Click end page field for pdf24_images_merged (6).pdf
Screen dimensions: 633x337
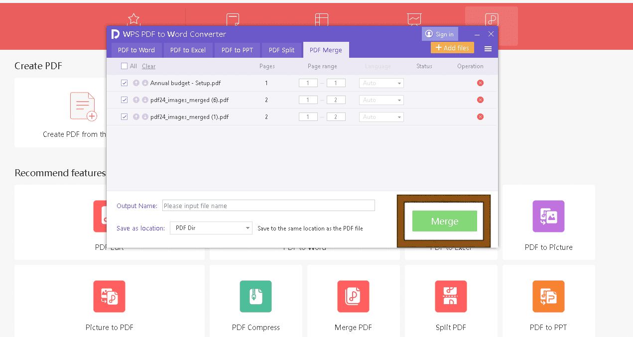click(x=336, y=100)
